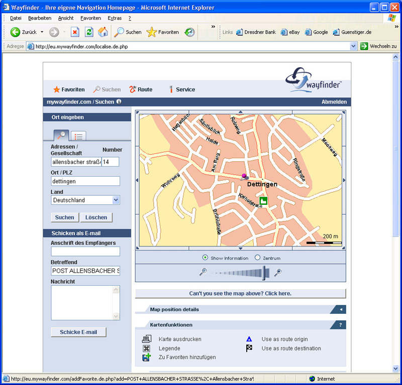Click the Legende icon
402x385 pixels.
[147, 348]
